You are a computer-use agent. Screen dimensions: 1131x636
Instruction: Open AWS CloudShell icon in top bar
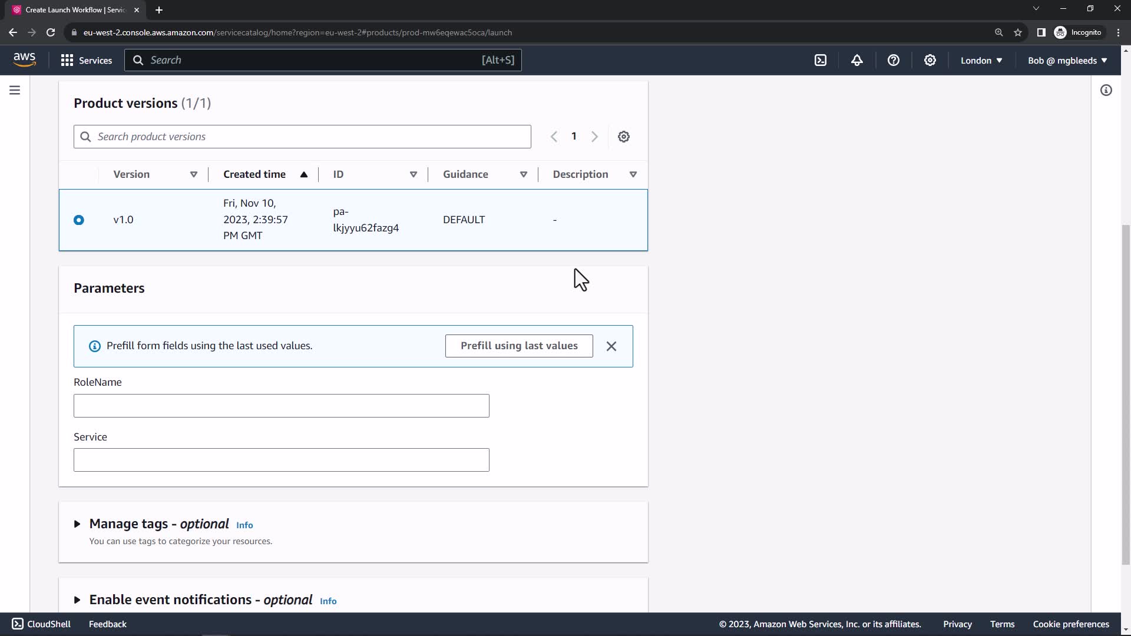pyautogui.click(x=821, y=61)
